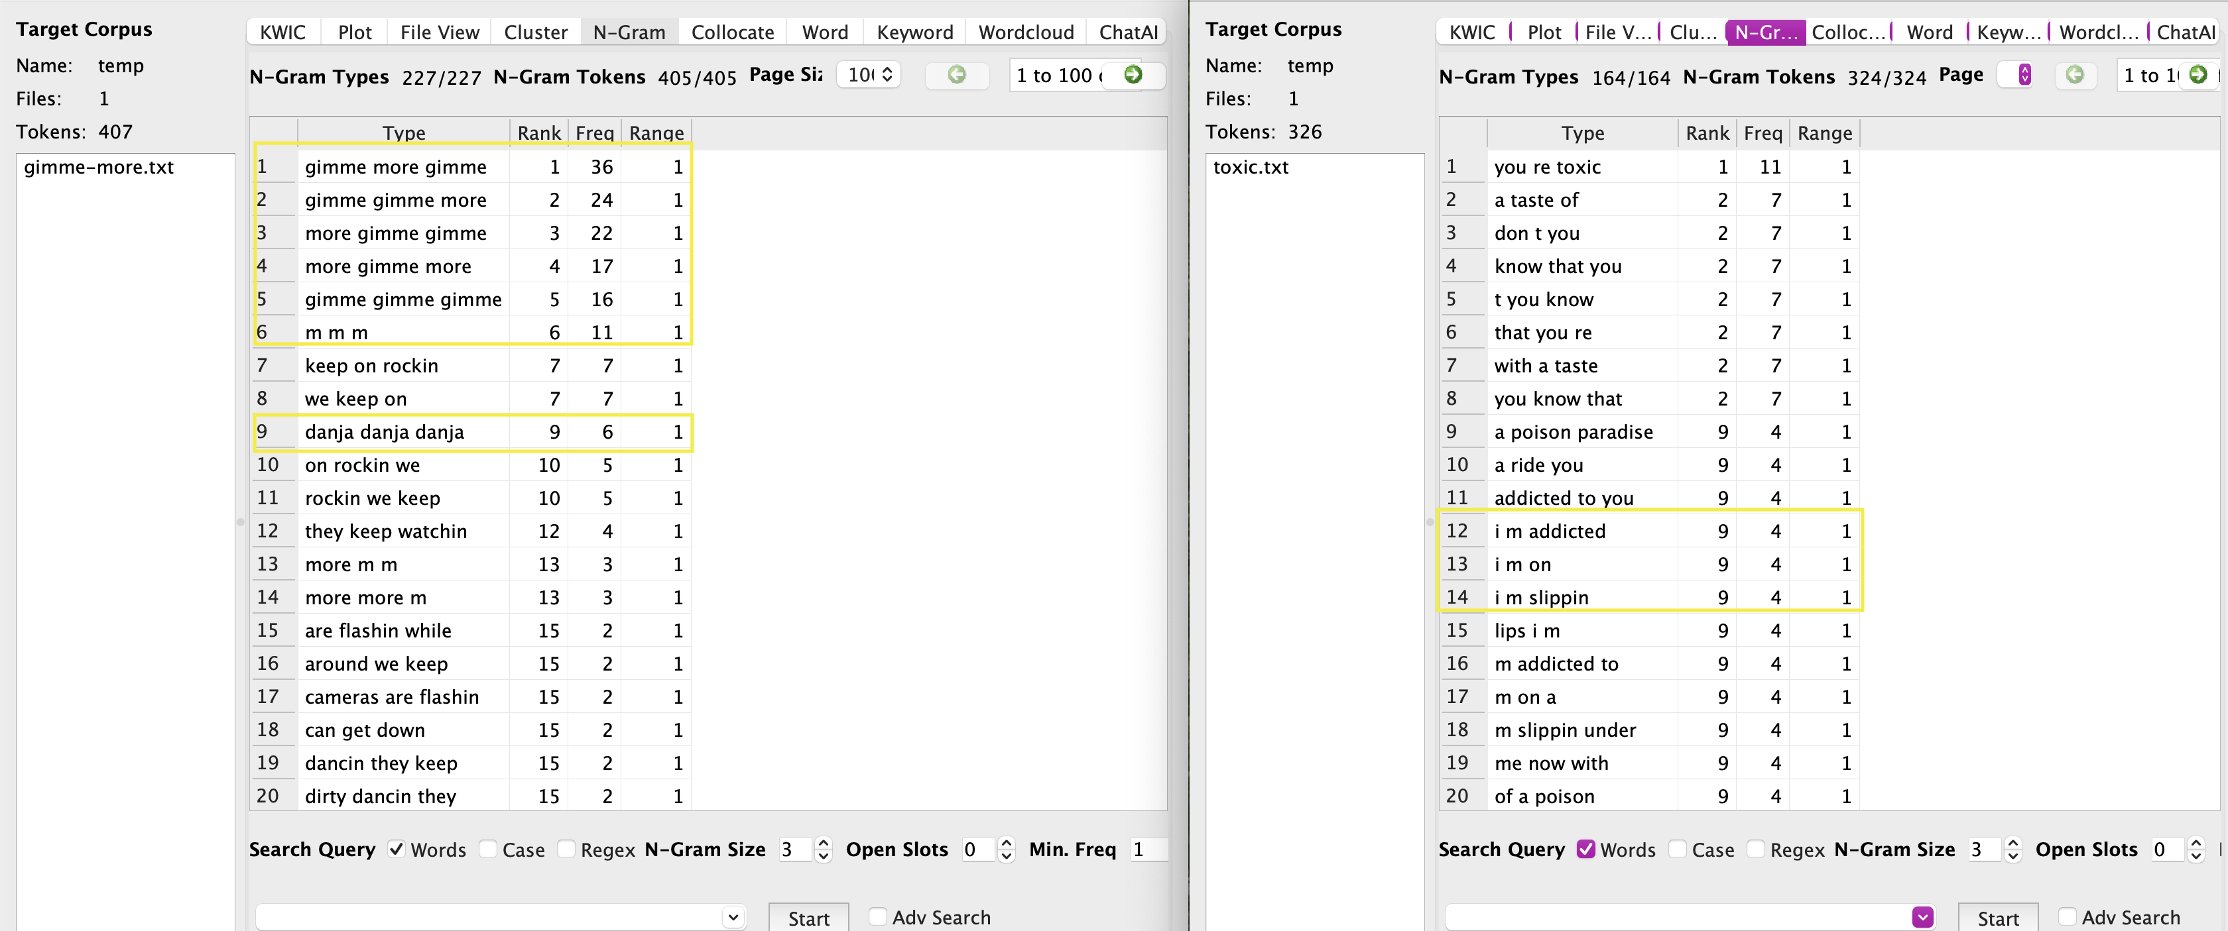Open the KWIC tab in right window

1472,33
